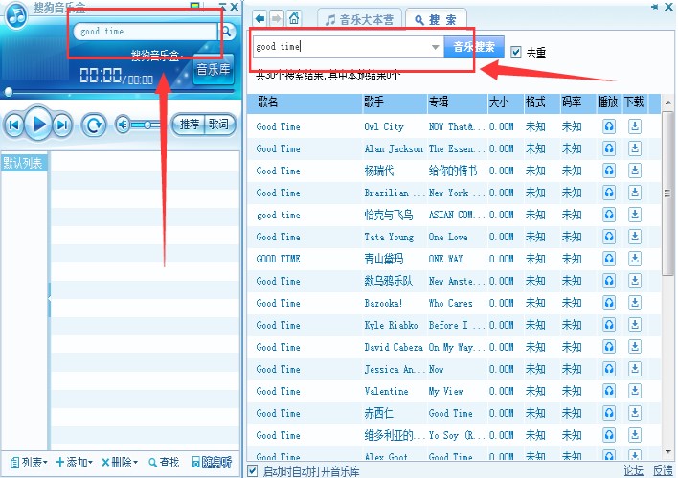The width and height of the screenshot is (678, 478).
Task: Switch to the 搜索 tab
Action: pyautogui.click(x=436, y=19)
